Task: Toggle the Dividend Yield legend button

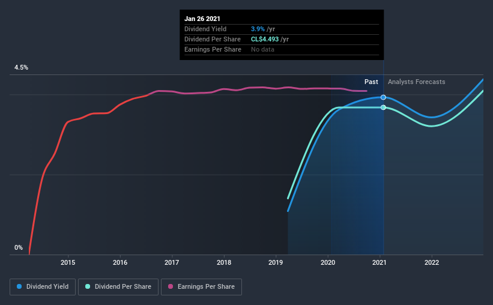Action: 43,287
